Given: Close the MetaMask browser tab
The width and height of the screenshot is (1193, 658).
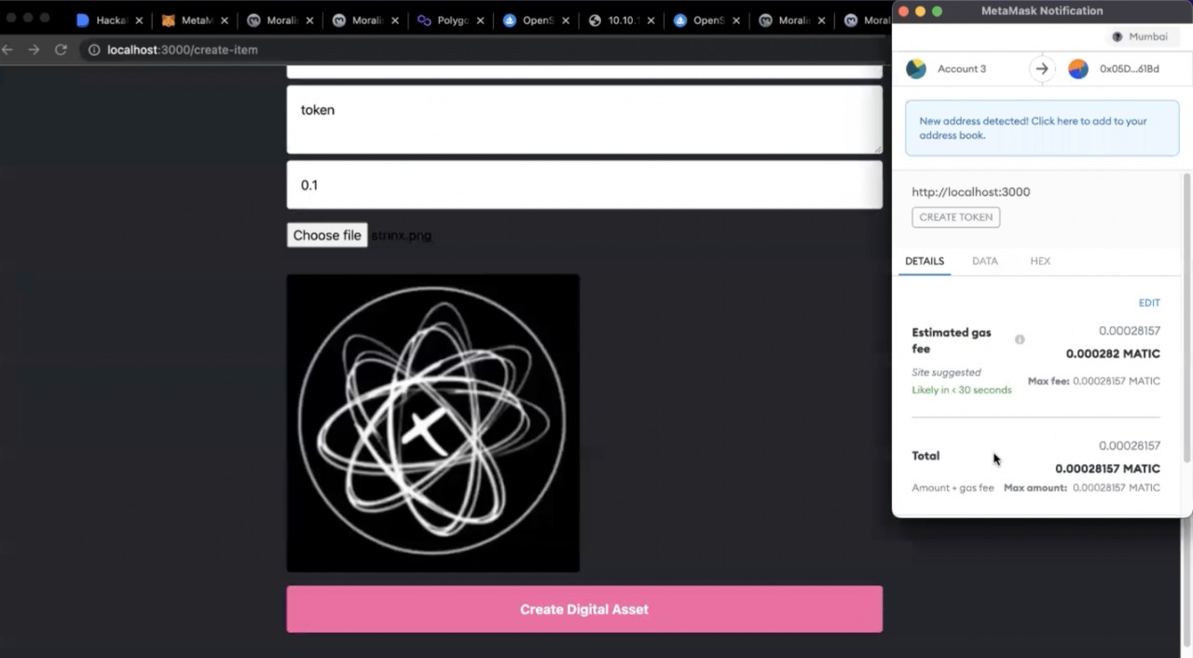Looking at the screenshot, I should coord(224,20).
